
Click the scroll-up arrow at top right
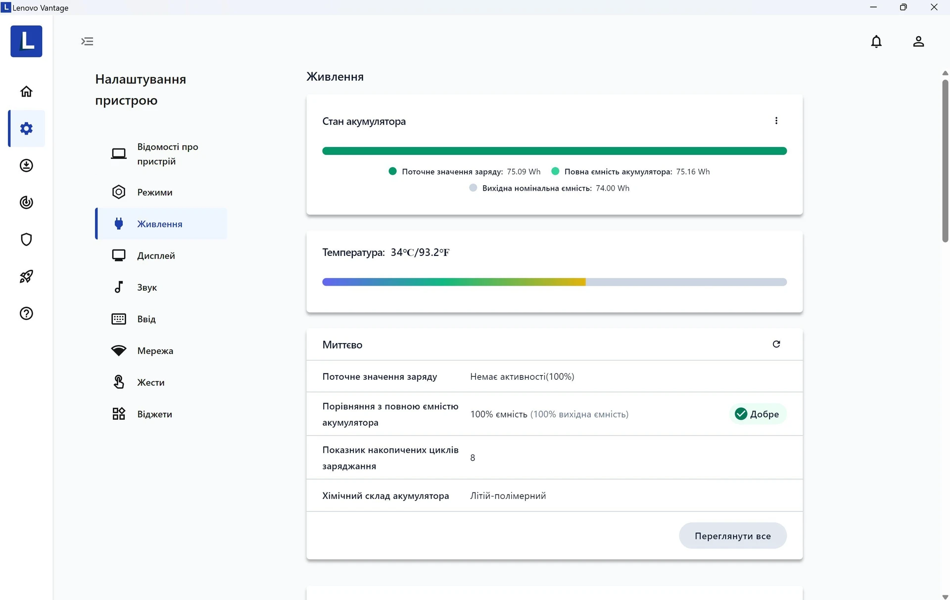click(x=945, y=73)
